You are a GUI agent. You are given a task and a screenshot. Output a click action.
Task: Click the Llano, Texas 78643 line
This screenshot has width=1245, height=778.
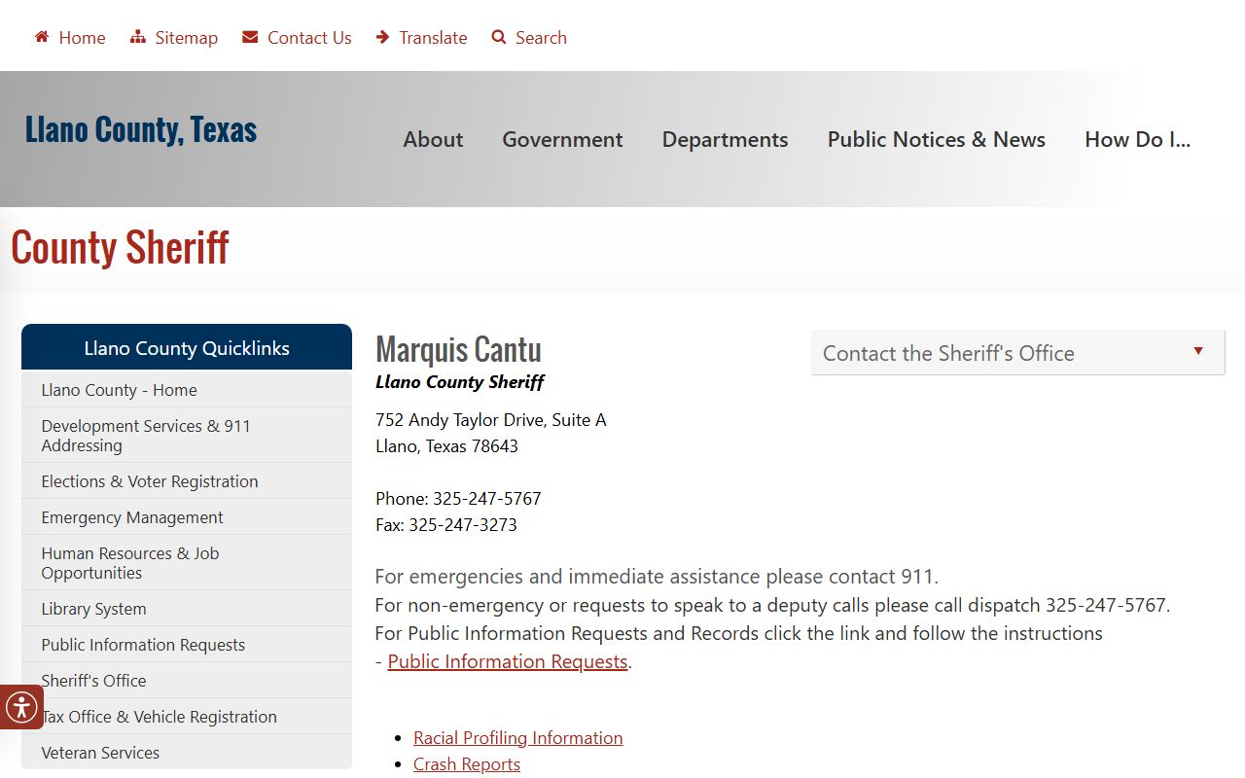446,446
